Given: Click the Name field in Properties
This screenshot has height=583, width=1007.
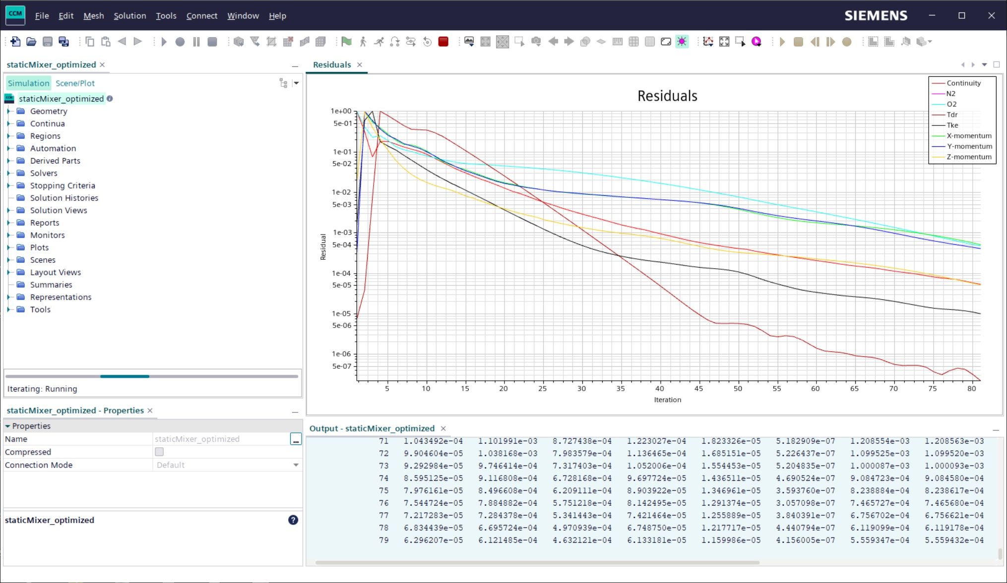Looking at the screenshot, I should [221, 439].
